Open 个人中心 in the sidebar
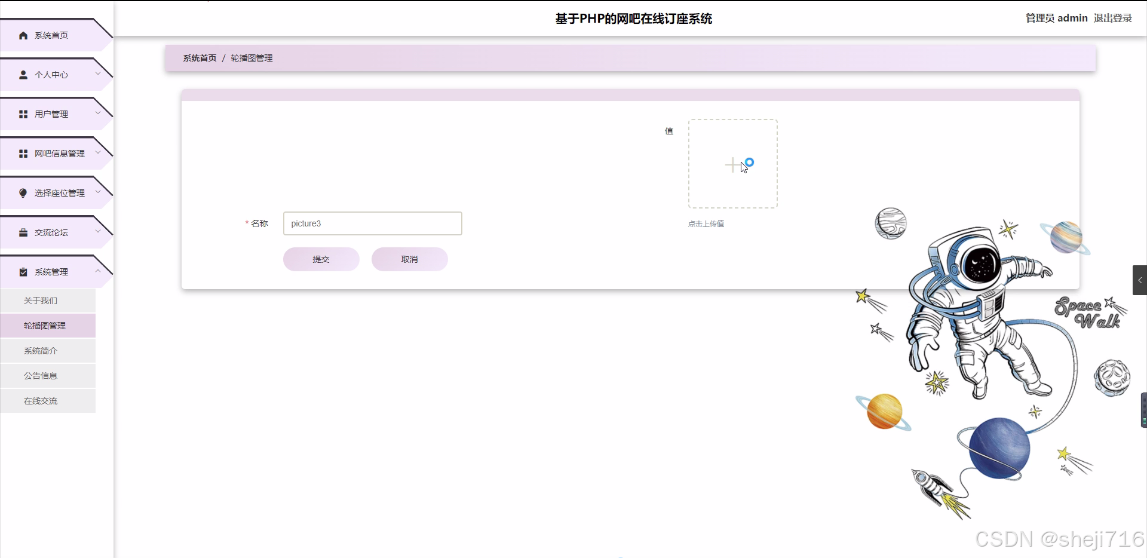The image size is (1147, 558). (x=51, y=75)
